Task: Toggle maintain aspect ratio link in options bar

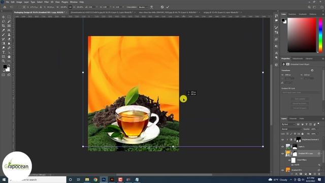Action: click(x=70, y=7)
